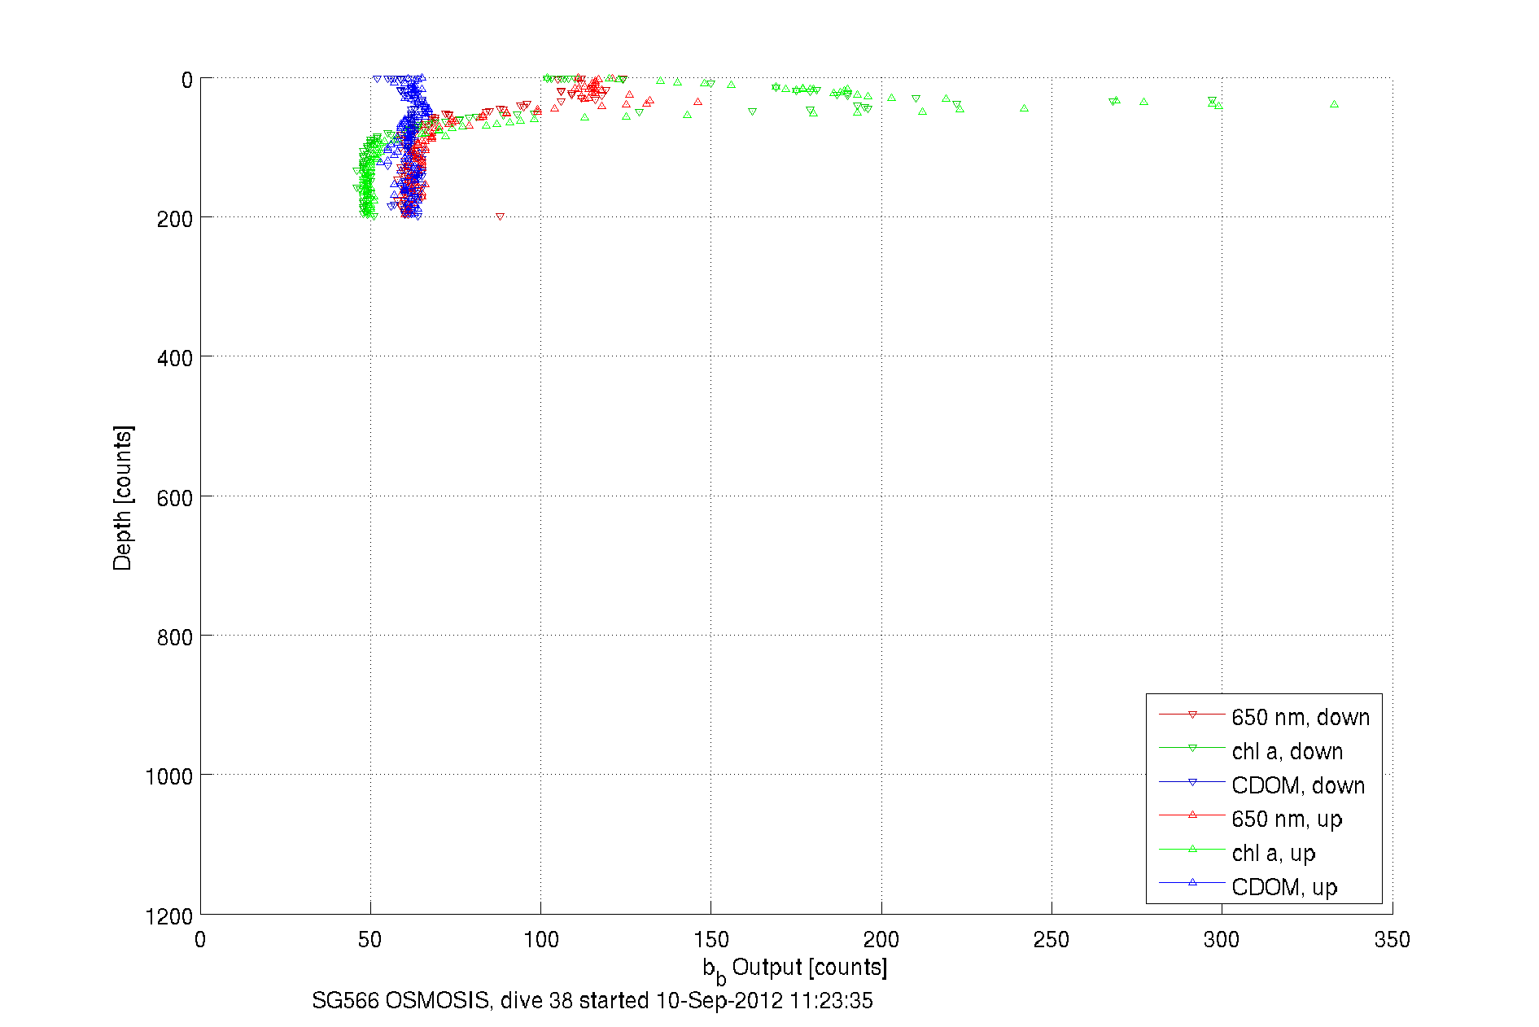Click the 'bb Output [counts]' x-axis label
The image size is (1539, 1027).
click(x=795, y=968)
